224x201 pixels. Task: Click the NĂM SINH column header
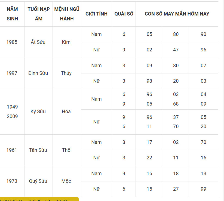12,14
